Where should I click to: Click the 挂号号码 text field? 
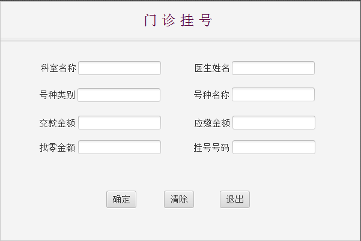274,147
